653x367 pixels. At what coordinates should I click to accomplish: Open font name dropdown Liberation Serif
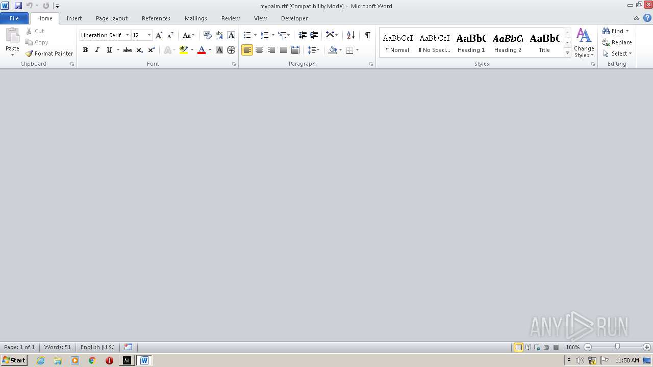[x=127, y=35]
